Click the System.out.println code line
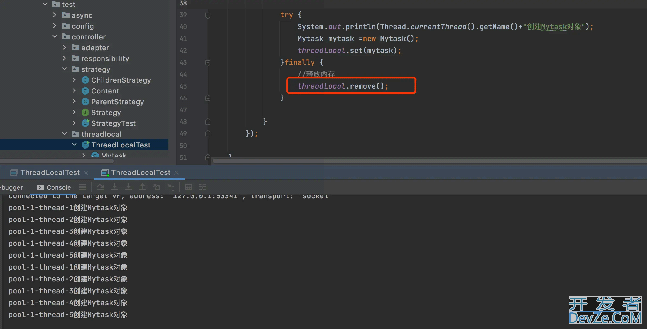Viewport: 647px width, 329px height. [446, 27]
